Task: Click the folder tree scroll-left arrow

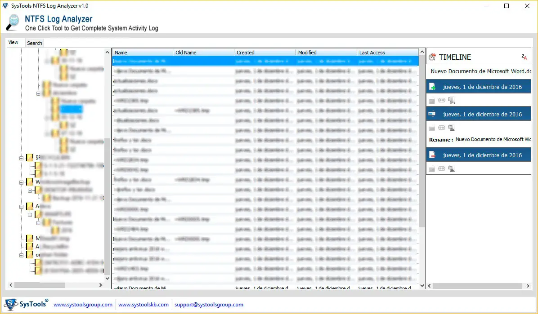Action: pyautogui.click(x=11, y=285)
